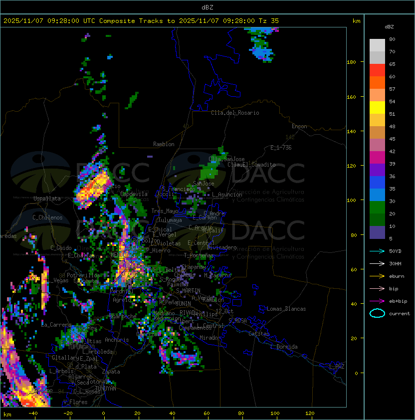
Task: Select the purple swatch between 36 and 39
Action: click(377, 170)
